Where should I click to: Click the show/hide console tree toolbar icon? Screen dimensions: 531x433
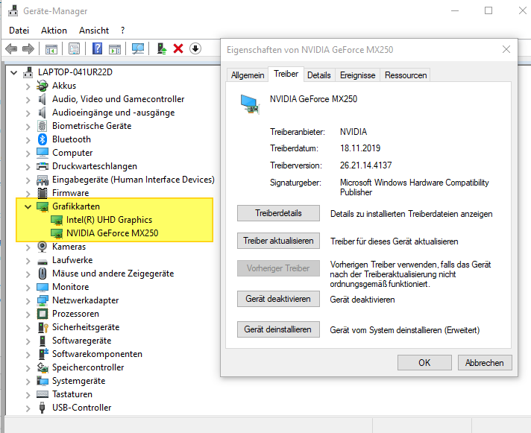pos(51,49)
